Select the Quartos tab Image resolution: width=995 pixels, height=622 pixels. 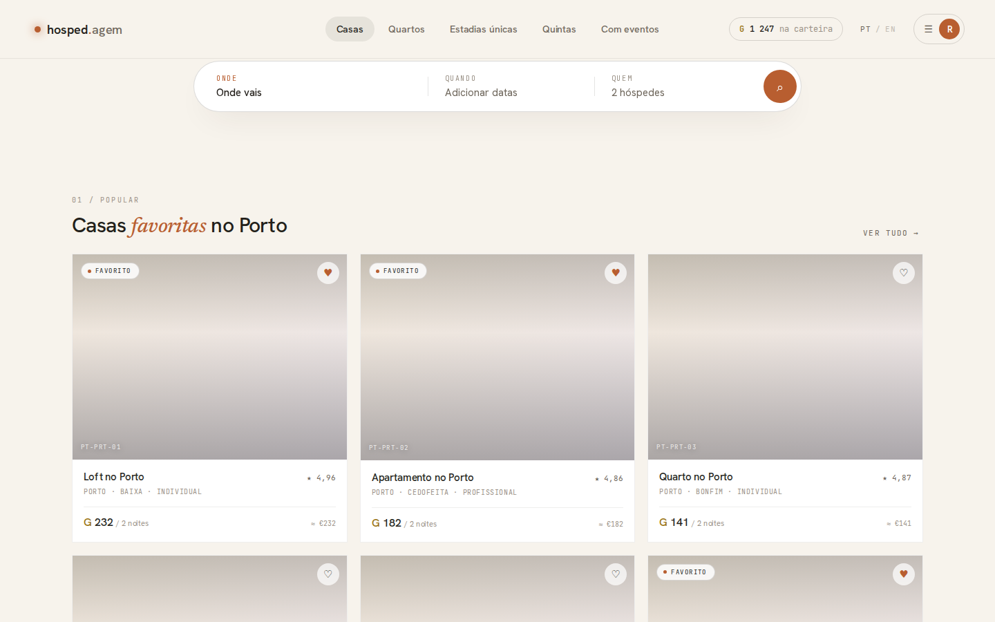(x=406, y=29)
